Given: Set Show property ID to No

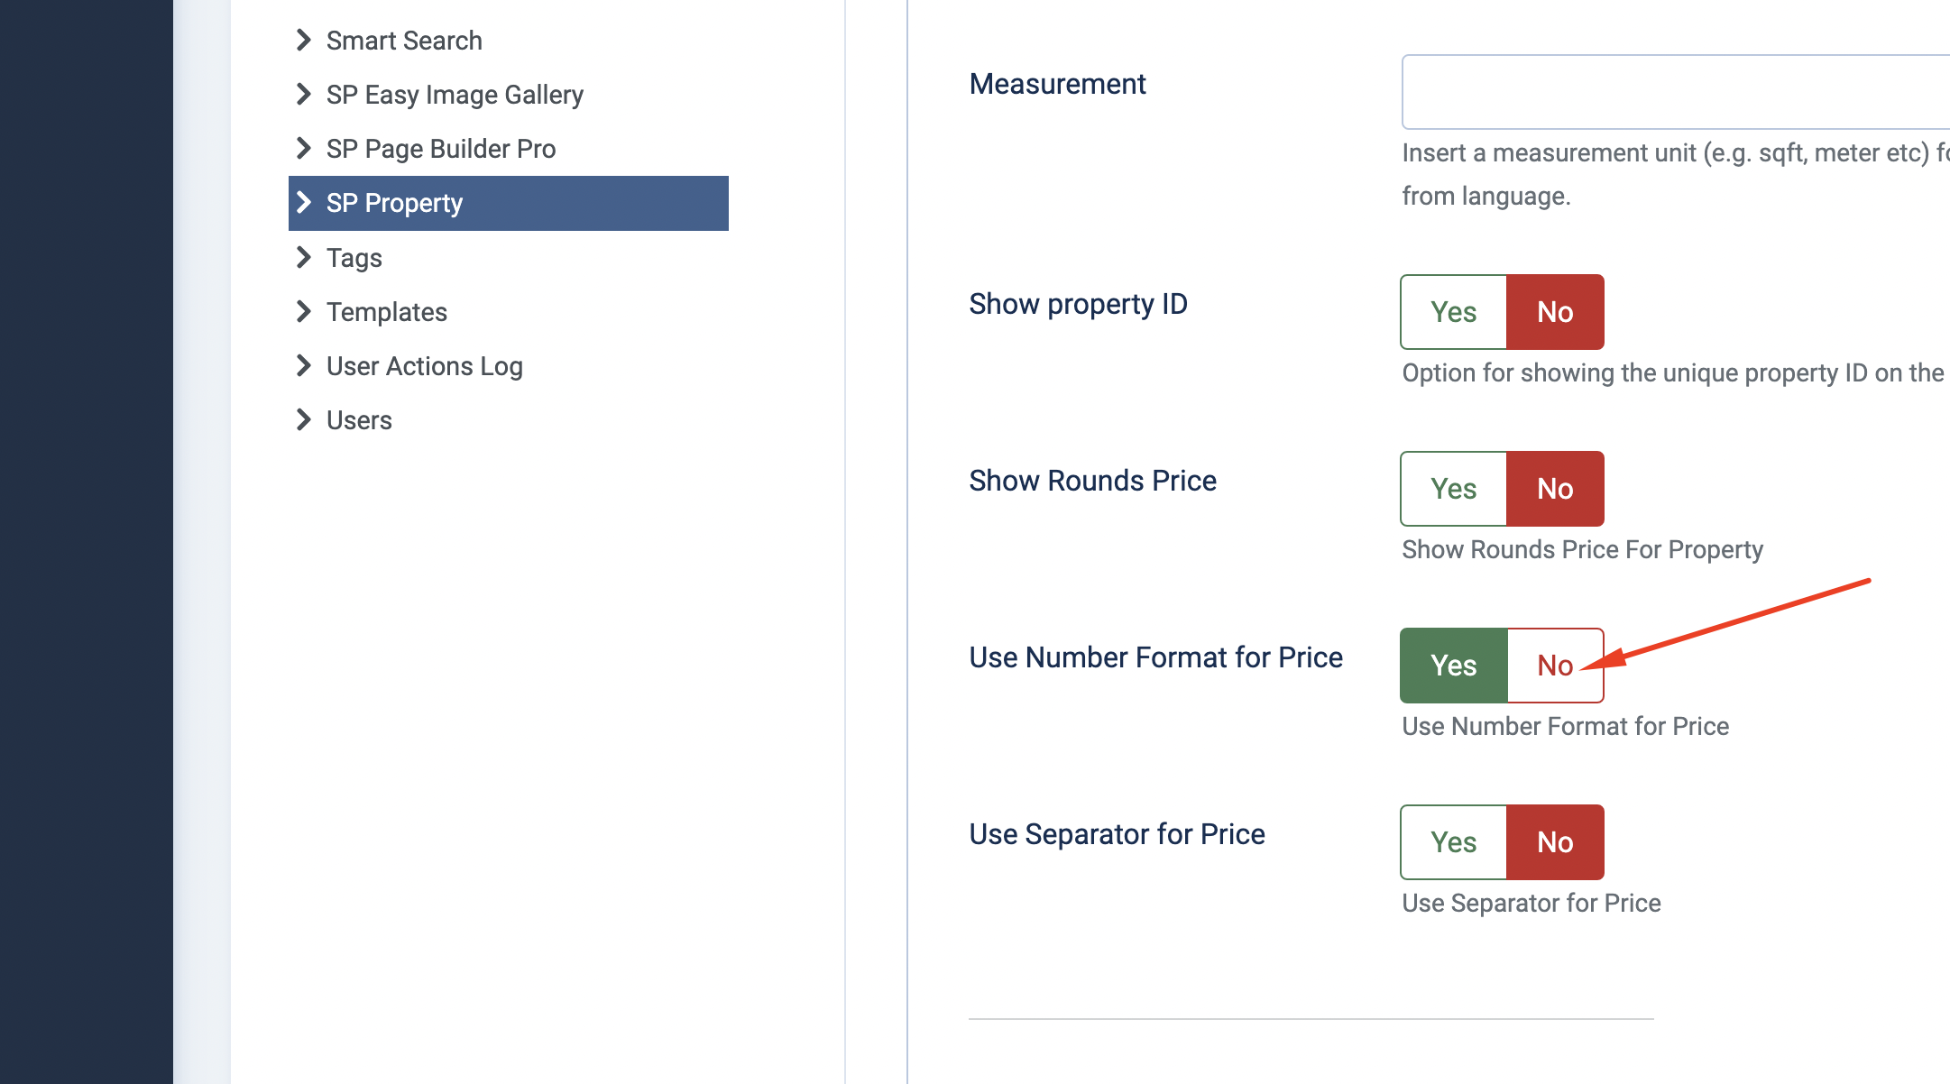Looking at the screenshot, I should point(1555,312).
